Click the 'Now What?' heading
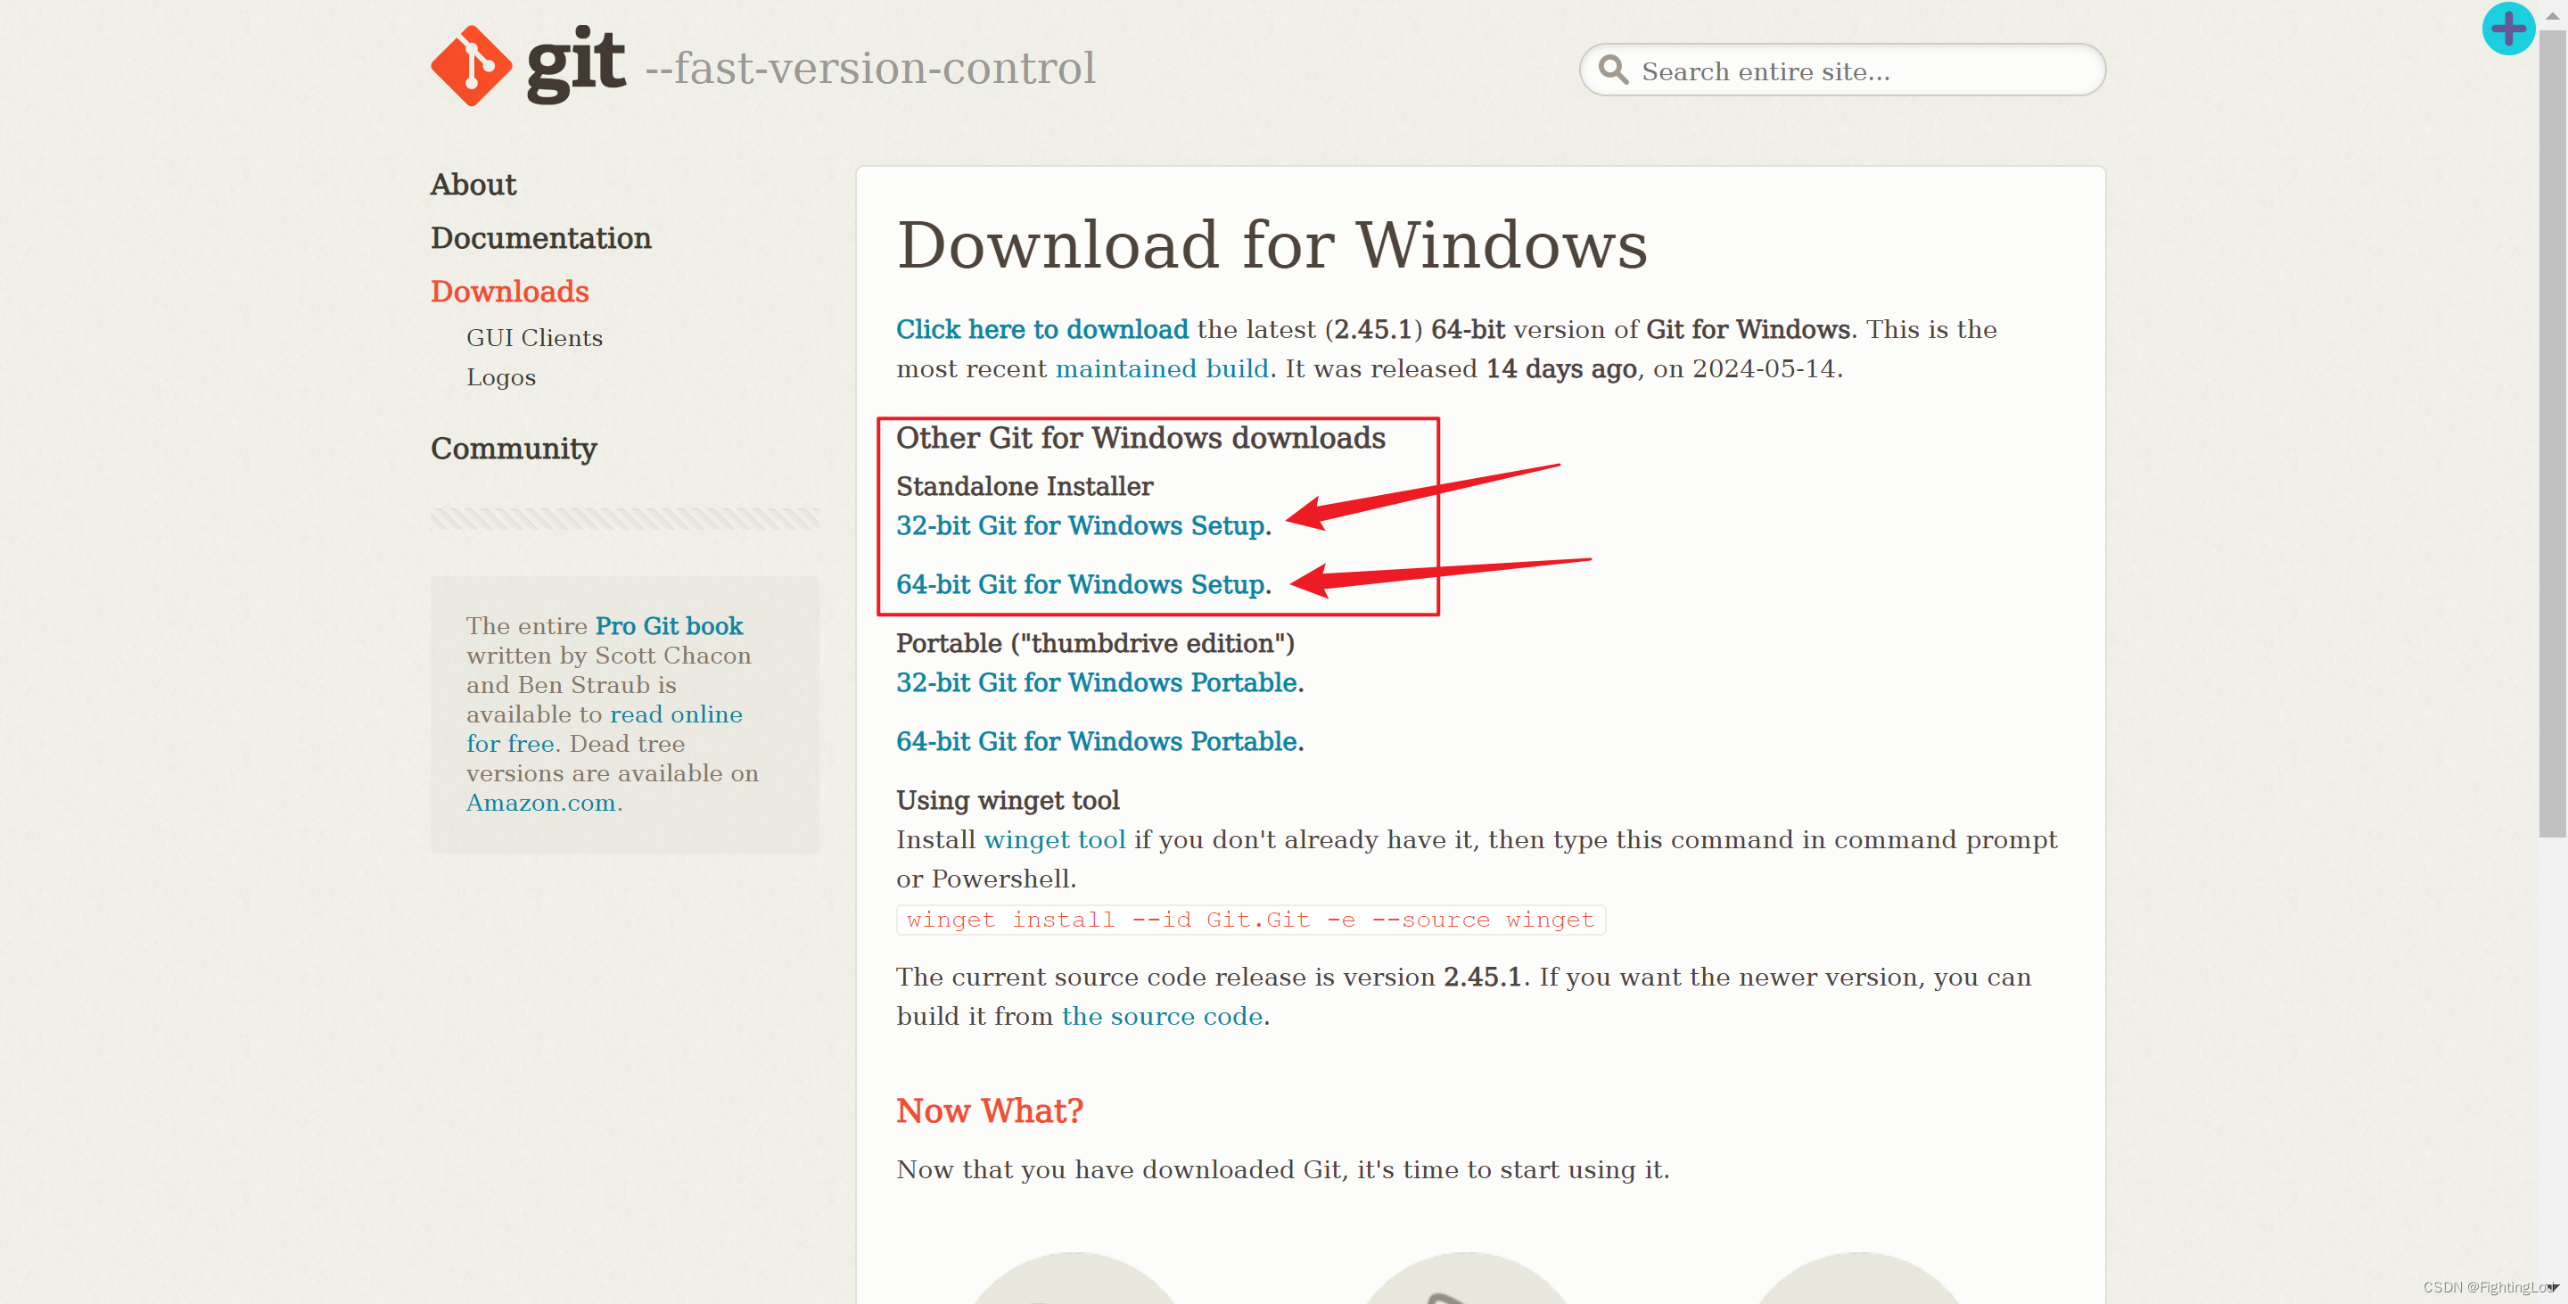The image size is (2568, 1304). pyautogui.click(x=989, y=1110)
